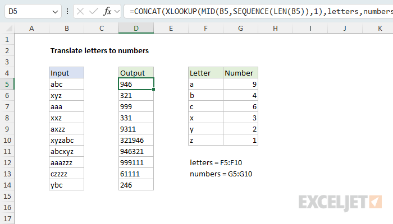Select the Letter header cell

coord(206,73)
